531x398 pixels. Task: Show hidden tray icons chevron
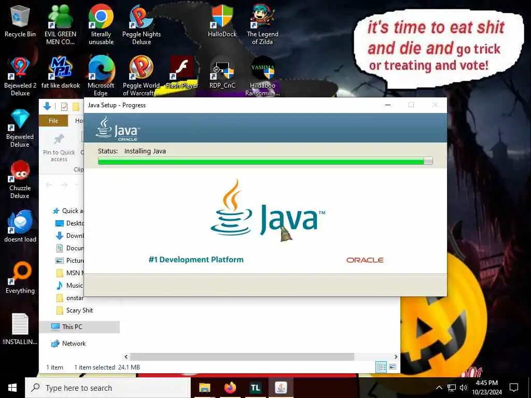click(x=439, y=388)
